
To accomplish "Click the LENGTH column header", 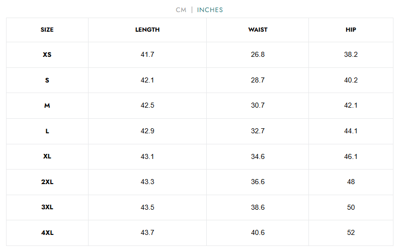I will [147, 30].
